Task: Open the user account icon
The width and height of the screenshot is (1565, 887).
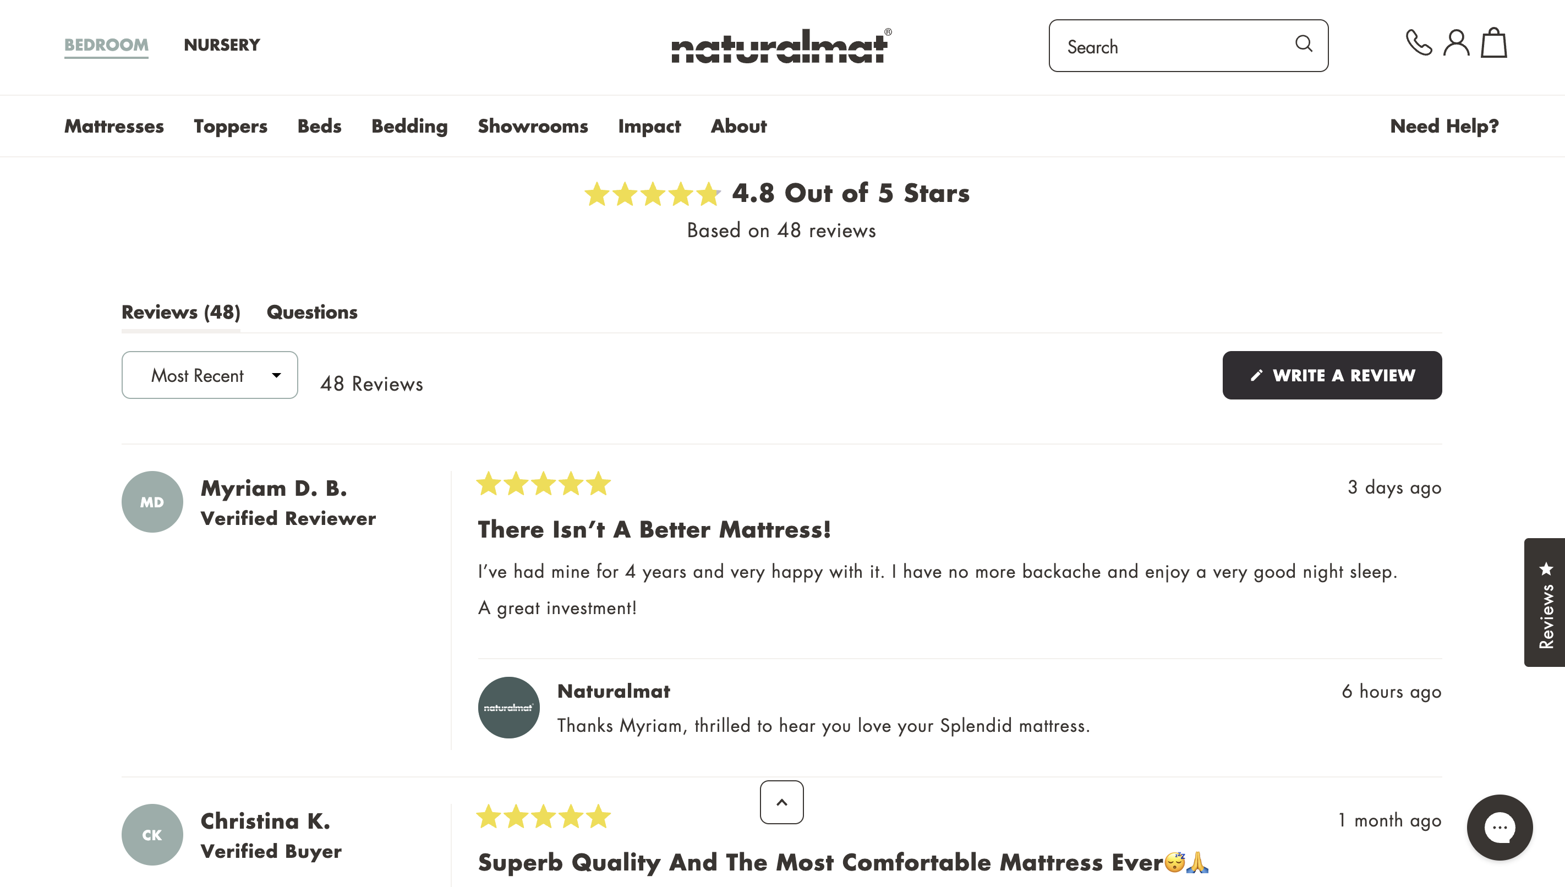Action: point(1457,43)
